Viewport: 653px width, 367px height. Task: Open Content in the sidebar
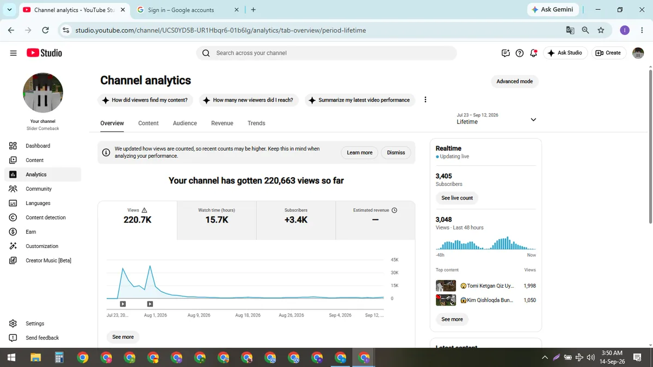[x=43, y=160]
